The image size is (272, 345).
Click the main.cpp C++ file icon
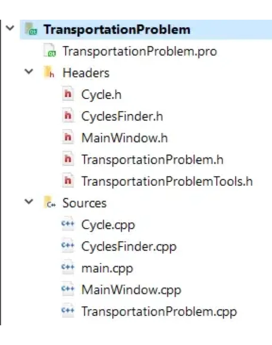[x=68, y=268]
